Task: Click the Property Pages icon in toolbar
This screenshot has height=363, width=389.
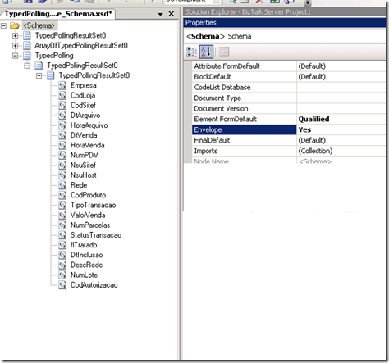Action: point(224,52)
